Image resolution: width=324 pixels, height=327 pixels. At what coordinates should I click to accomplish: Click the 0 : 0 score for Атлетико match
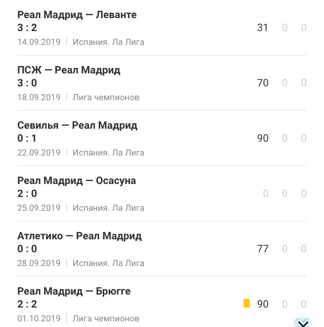[27, 249]
